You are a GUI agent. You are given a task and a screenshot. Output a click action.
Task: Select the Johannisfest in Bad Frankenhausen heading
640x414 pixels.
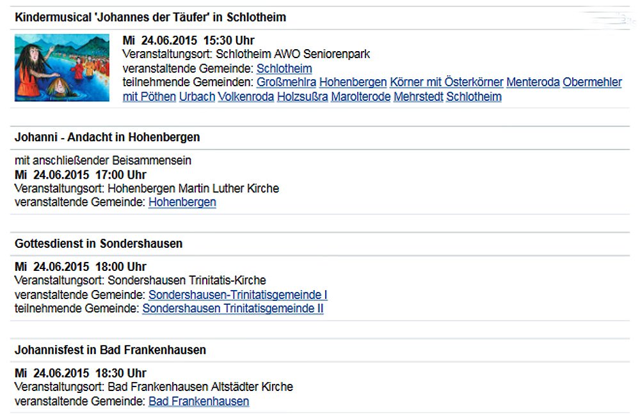pos(110,350)
